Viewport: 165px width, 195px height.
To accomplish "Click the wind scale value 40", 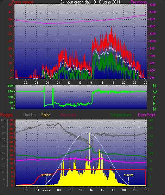I will (x=10, y=19).
